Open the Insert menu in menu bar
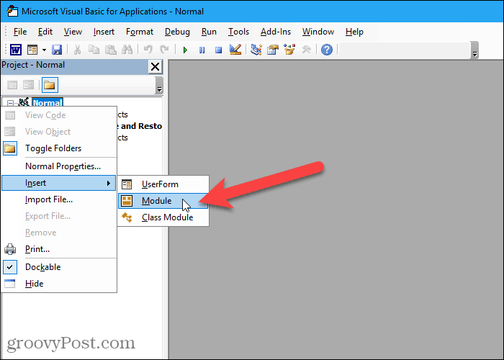Viewport: 504px width, 360px height. (x=104, y=32)
